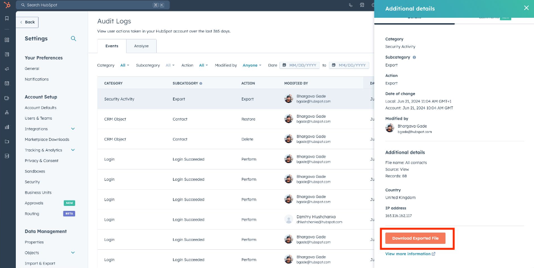Screen dimensions: 534x268
Task: Click calendar icon in start date field
Action: coord(284,65)
